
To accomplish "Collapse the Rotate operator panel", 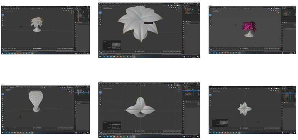I will (103, 122).
